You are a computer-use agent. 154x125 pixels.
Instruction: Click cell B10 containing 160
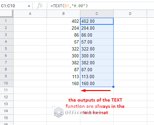(63, 83)
